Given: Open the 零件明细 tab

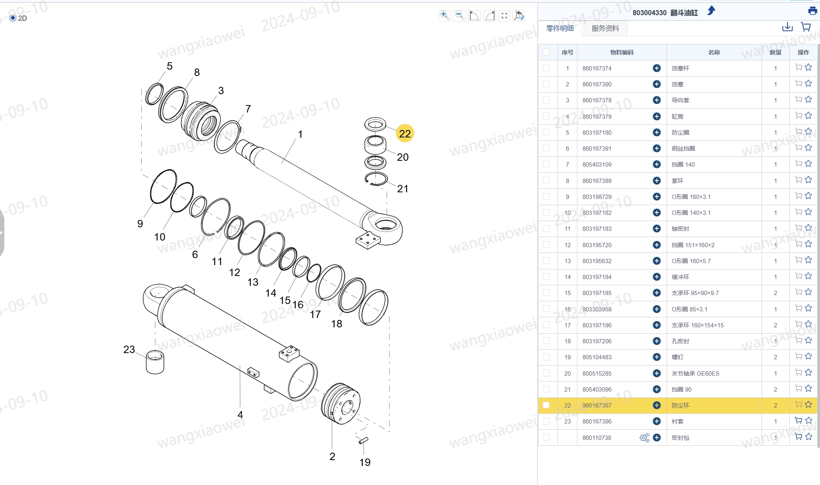Looking at the screenshot, I should [560, 28].
